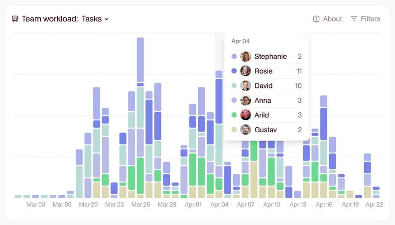
Task: Select the Apr 16 axis label
Action: coord(324,205)
